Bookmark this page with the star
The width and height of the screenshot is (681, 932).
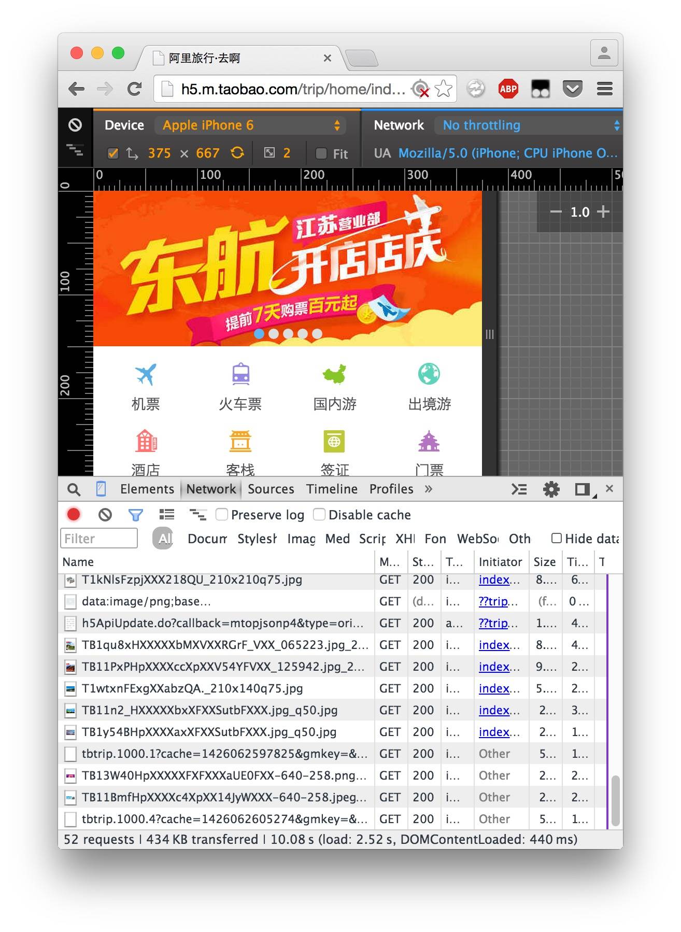point(444,89)
